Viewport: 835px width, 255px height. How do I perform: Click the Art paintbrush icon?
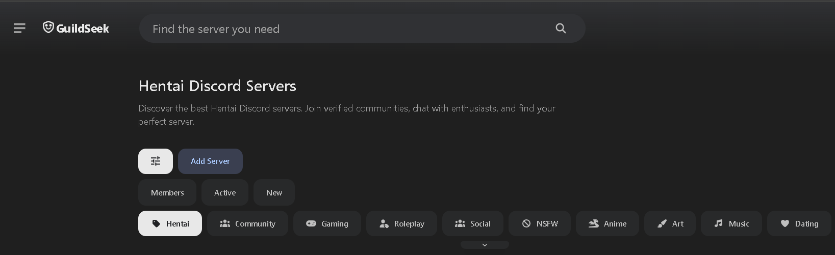point(662,223)
